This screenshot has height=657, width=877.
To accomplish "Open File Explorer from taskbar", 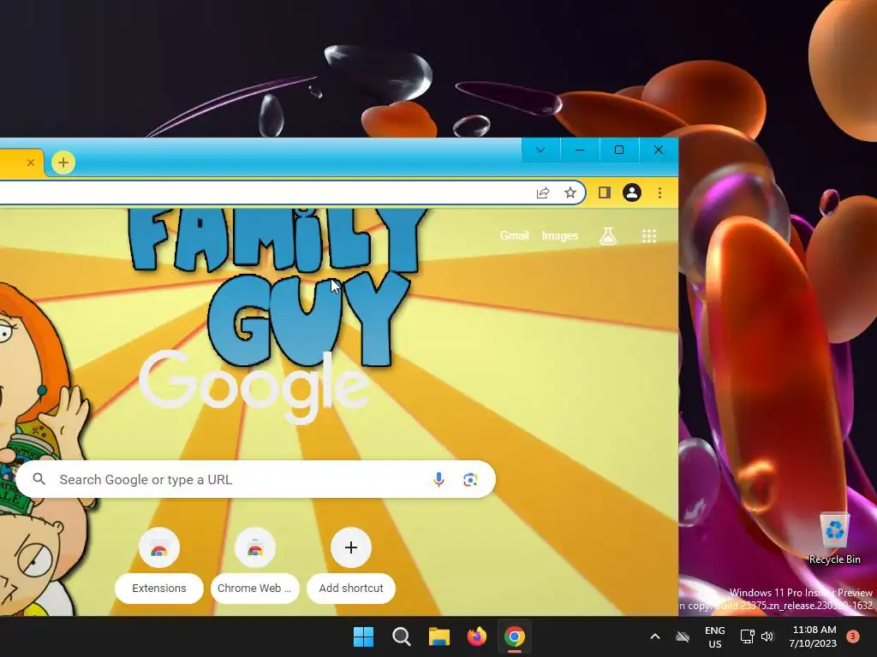I will click(439, 636).
